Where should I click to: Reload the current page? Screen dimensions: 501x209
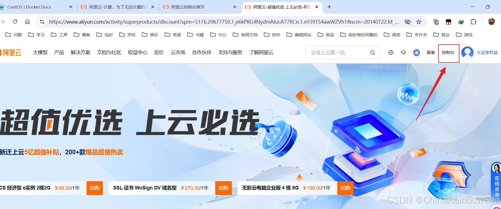coord(15,21)
